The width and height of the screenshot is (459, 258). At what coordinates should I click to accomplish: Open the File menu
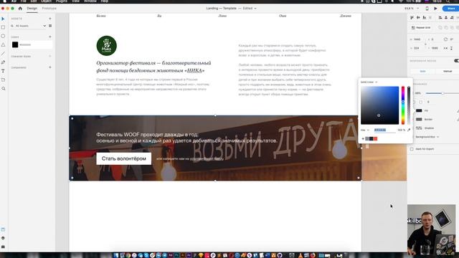(24, 1)
